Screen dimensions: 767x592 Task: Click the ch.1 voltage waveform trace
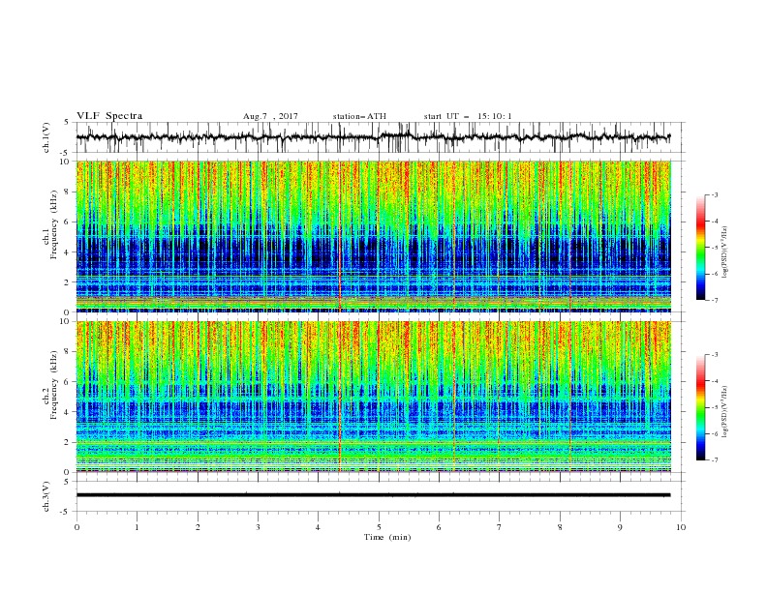(x=374, y=137)
